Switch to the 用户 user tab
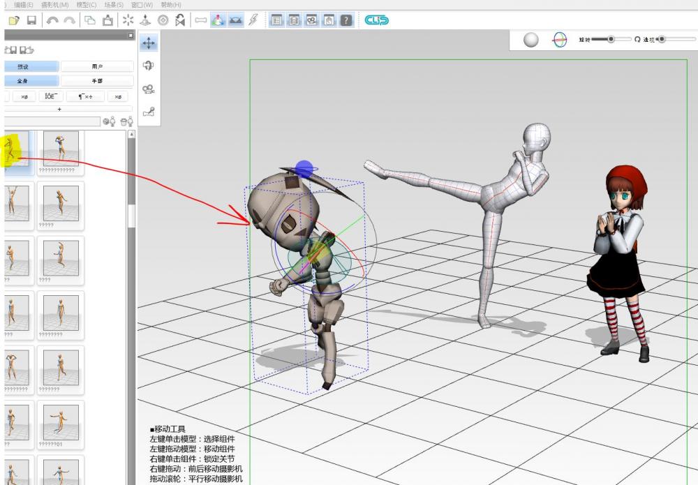 97,67
